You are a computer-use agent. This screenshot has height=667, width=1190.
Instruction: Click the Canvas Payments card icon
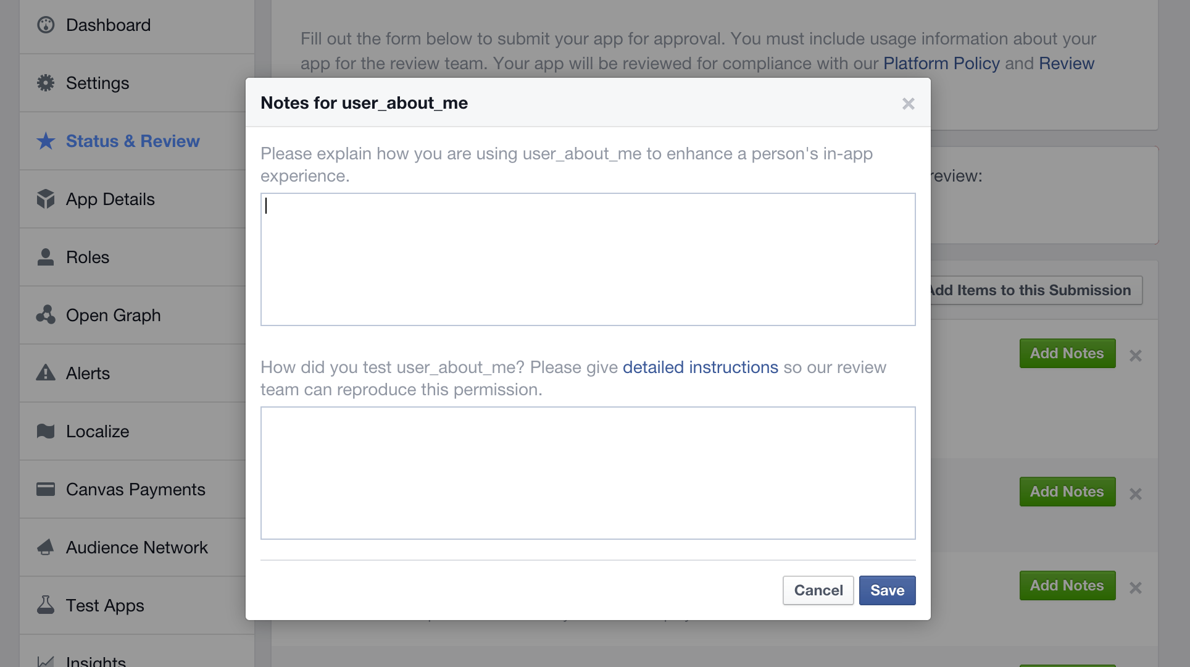(46, 489)
